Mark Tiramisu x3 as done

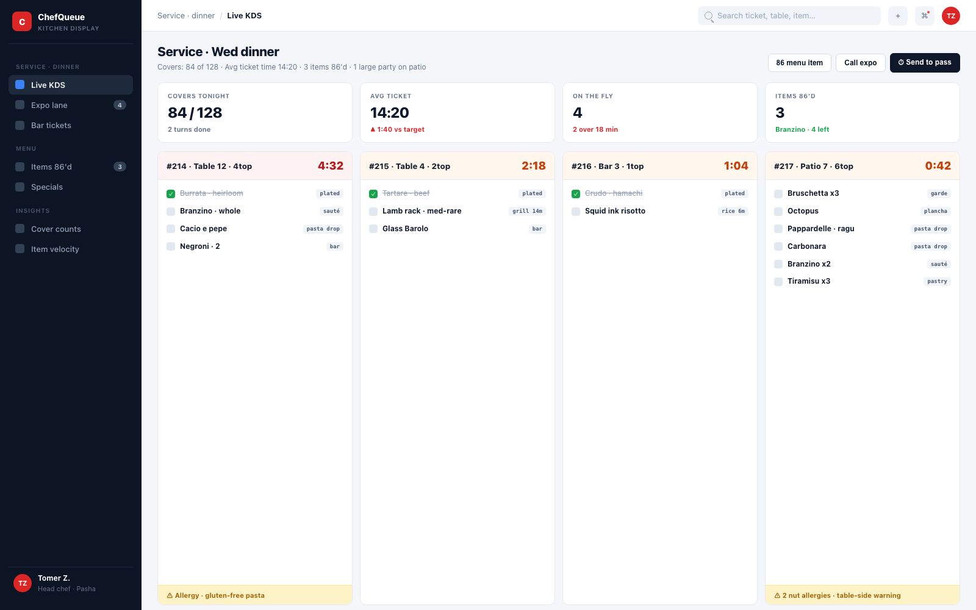coord(778,282)
